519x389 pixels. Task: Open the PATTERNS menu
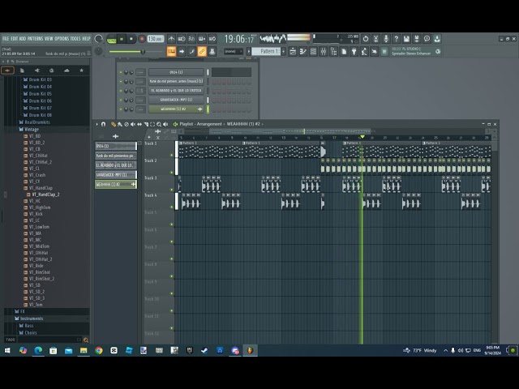coord(35,39)
